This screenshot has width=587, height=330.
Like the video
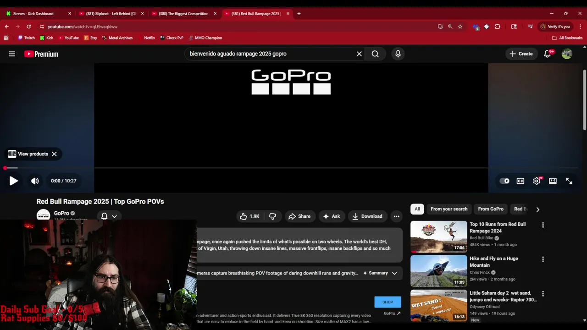tap(249, 216)
